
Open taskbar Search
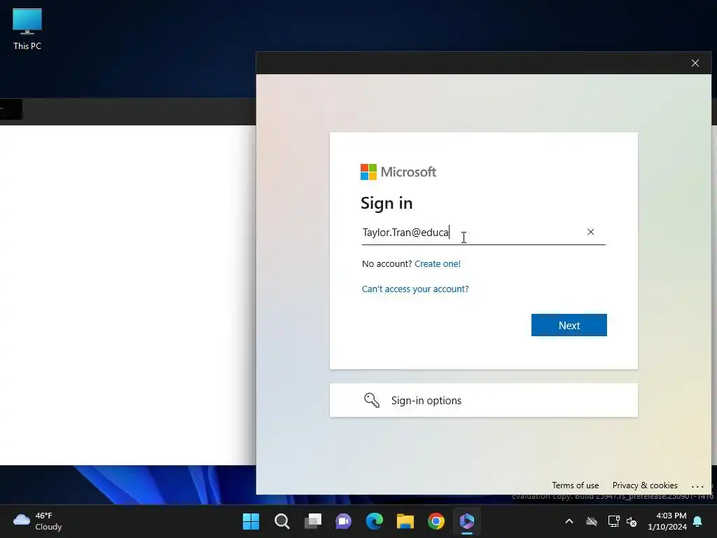pyautogui.click(x=281, y=521)
